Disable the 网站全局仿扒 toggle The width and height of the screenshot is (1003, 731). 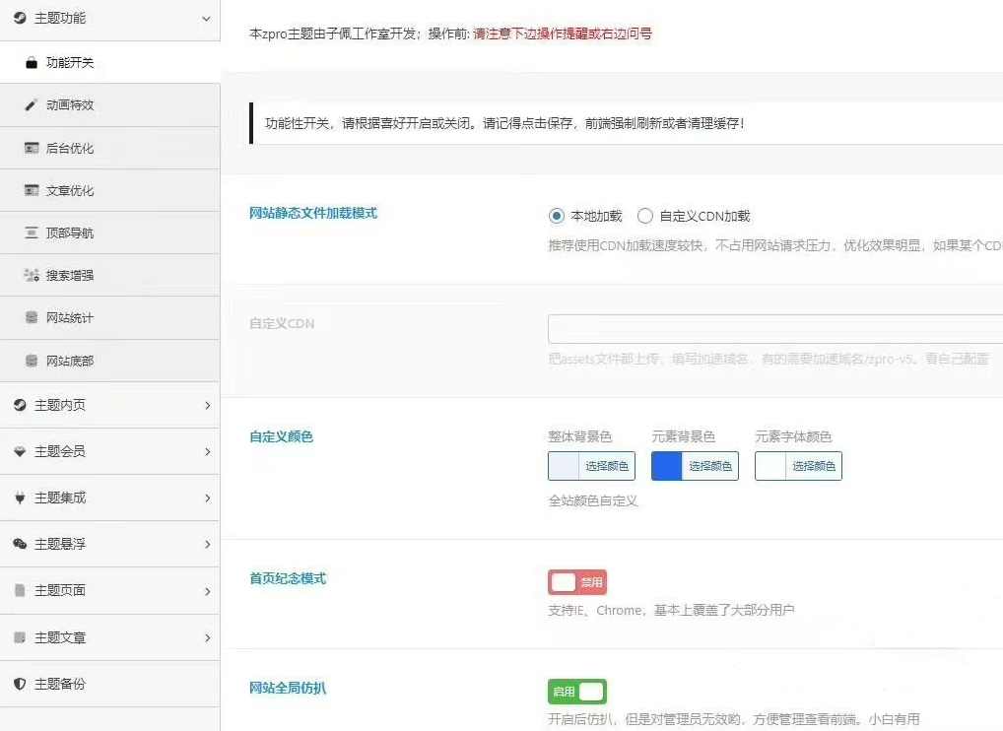576,691
